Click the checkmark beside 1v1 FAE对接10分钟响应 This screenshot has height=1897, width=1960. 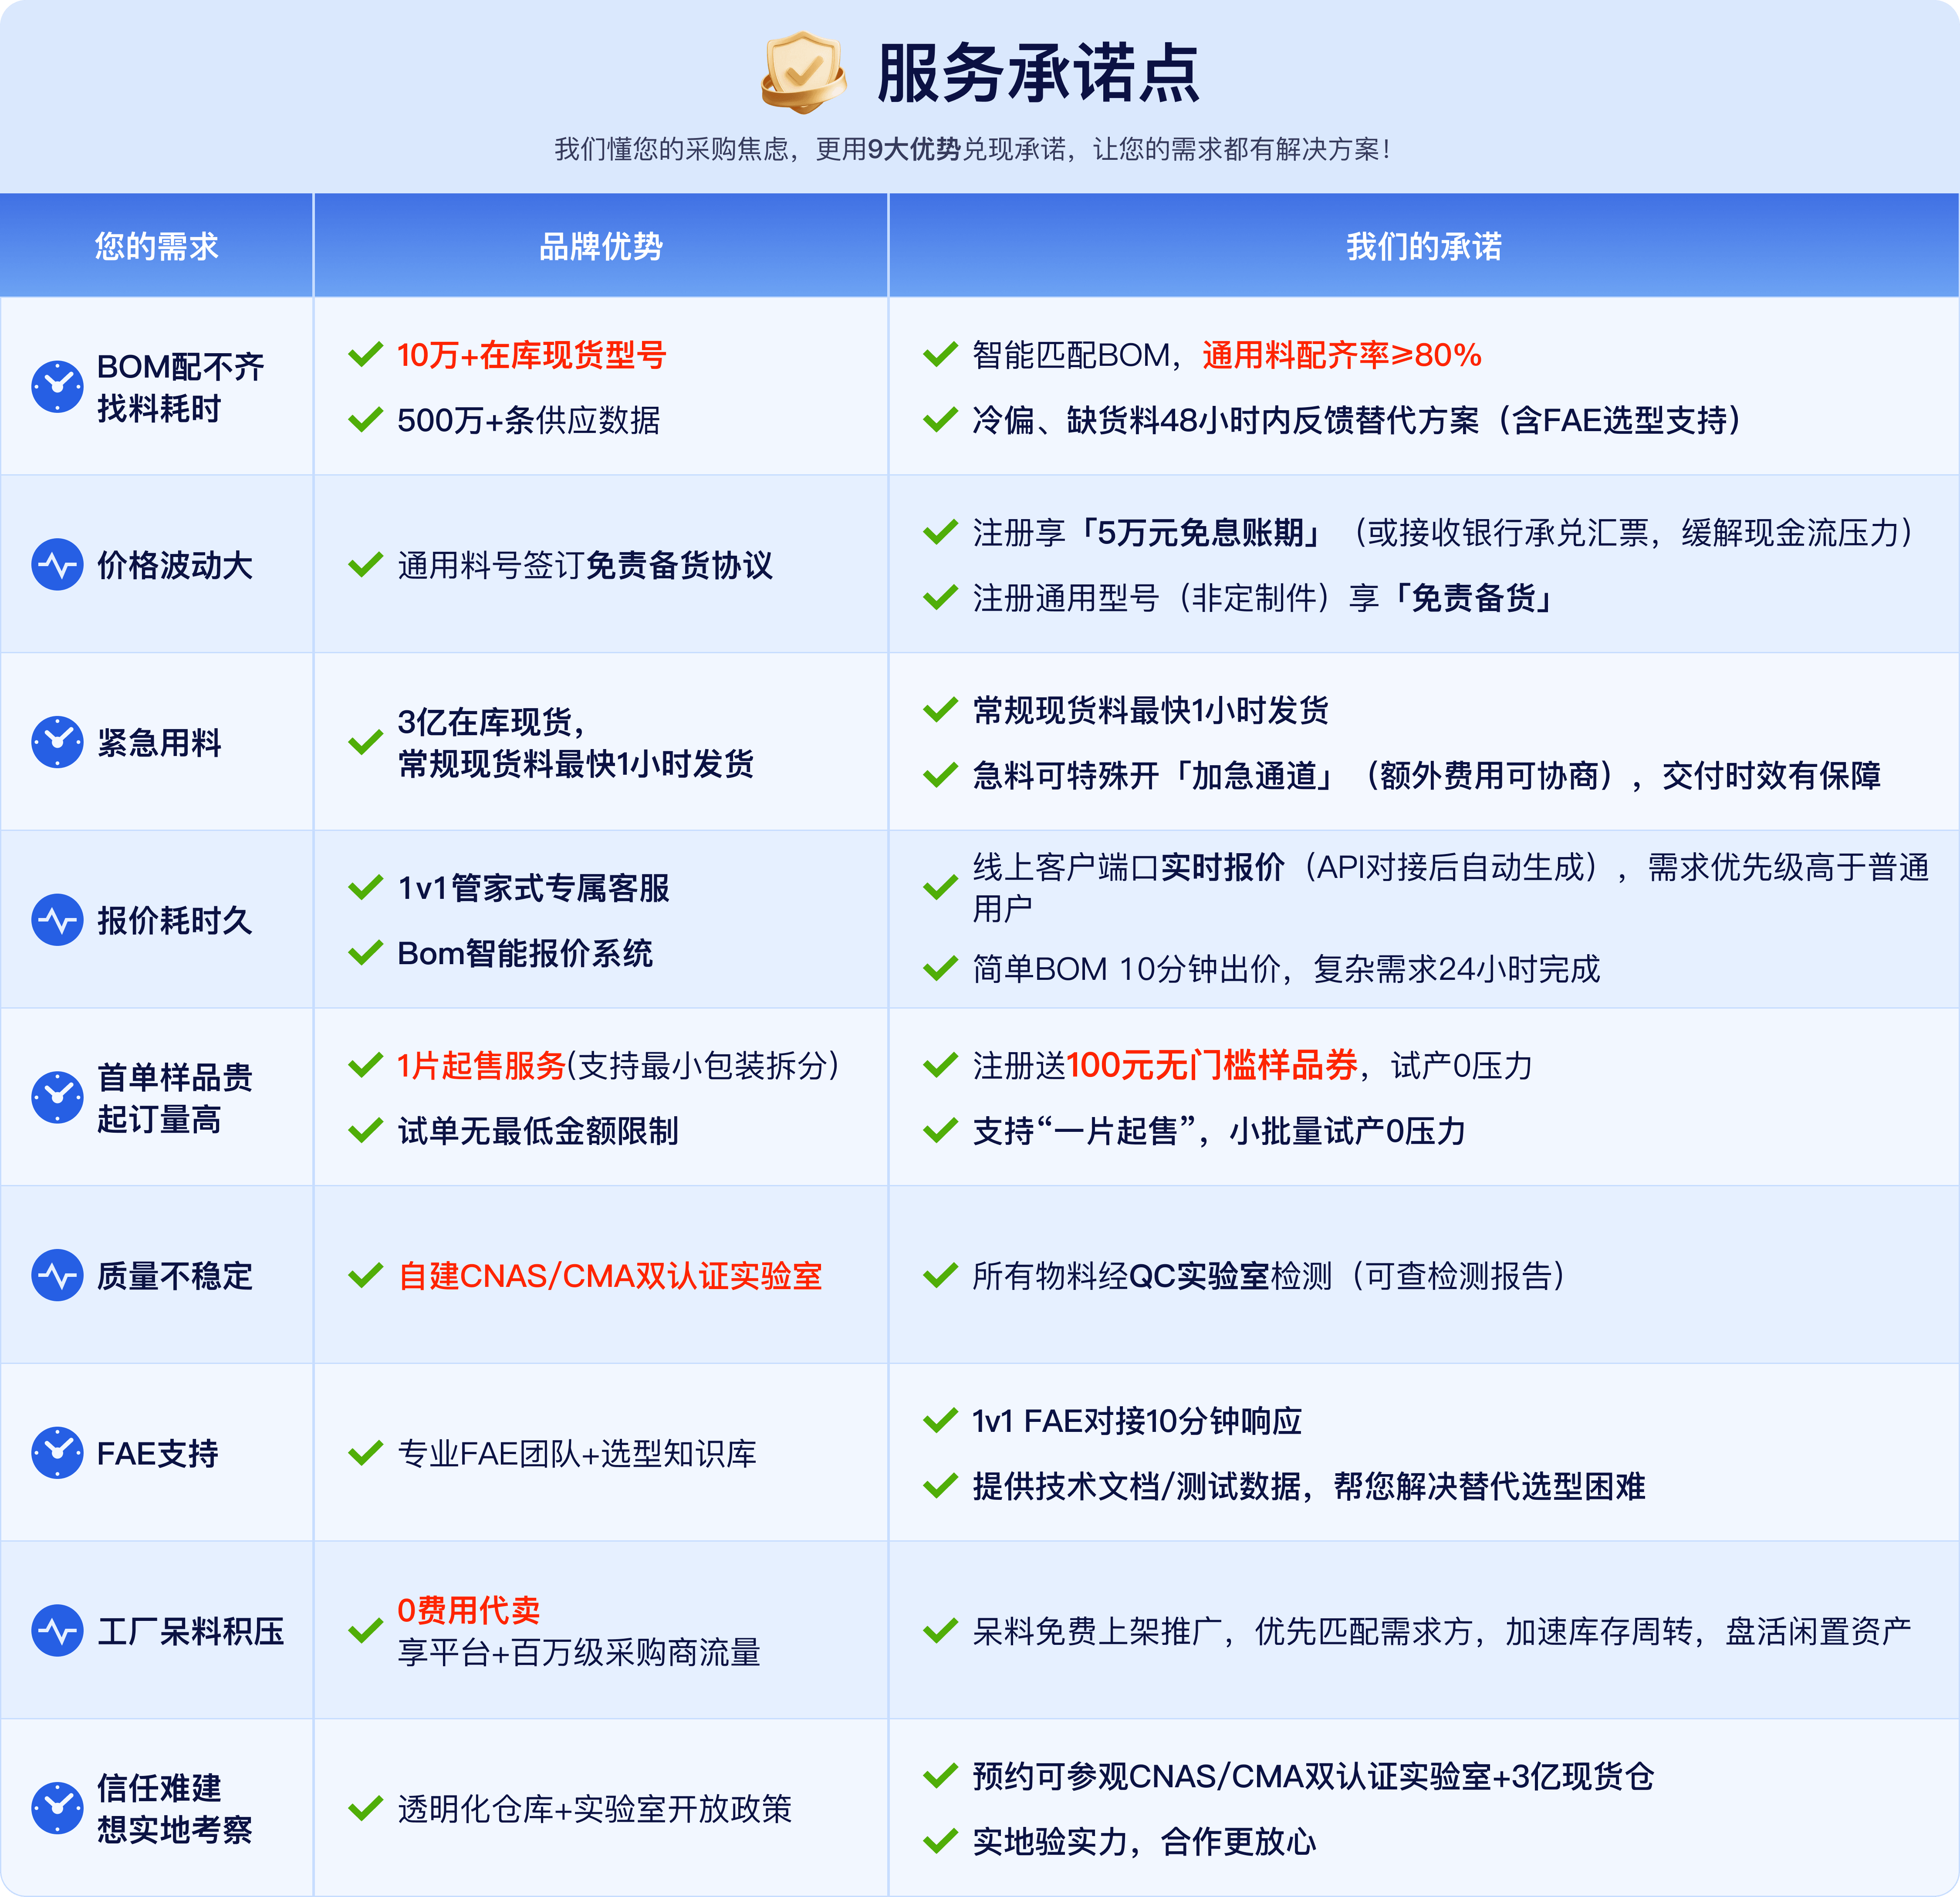(x=941, y=1420)
